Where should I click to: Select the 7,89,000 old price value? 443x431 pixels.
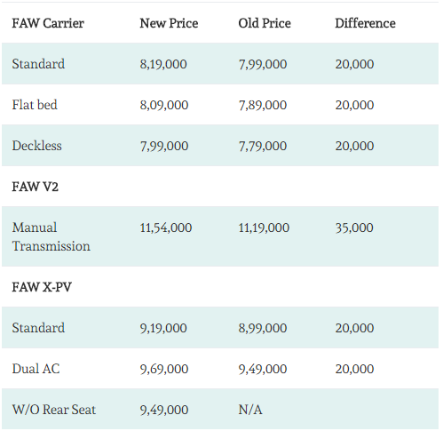click(263, 105)
